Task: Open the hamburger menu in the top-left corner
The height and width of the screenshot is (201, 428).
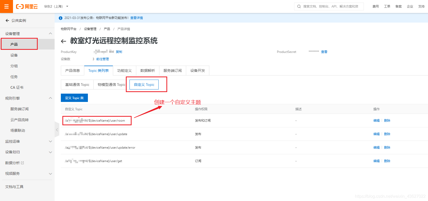Action: click(x=7, y=6)
